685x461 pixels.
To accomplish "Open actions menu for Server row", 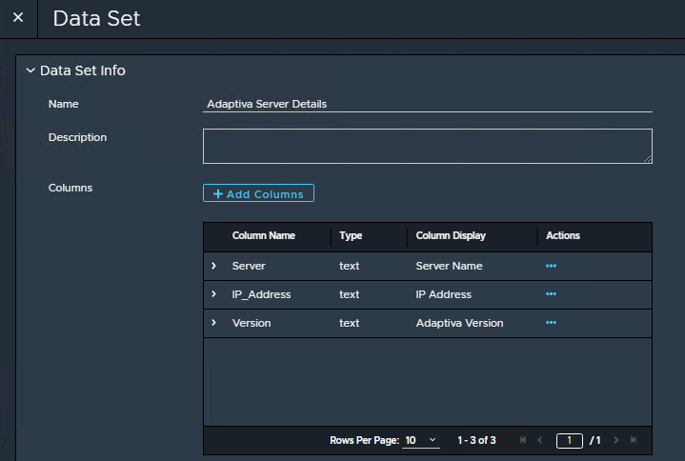I will [551, 266].
